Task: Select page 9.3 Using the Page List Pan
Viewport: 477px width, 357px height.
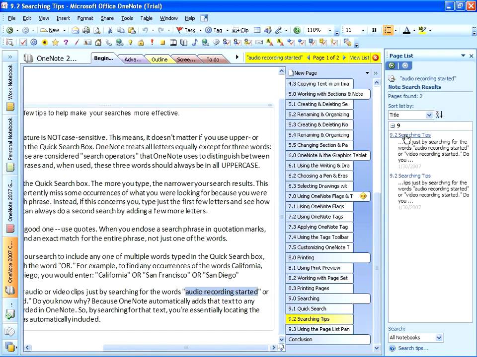Action: pyautogui.click(x=319, y=329)
